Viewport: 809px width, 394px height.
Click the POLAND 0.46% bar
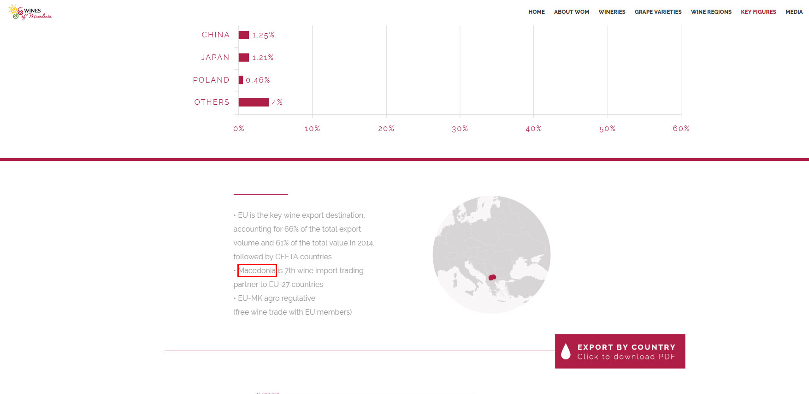[x=241, y=80]
